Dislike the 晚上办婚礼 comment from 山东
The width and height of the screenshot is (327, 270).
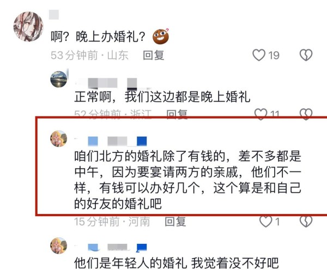[x=306, y=55]
